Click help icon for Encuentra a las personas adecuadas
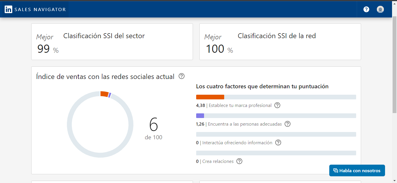The image size is (397, 183). coord(288,124)
